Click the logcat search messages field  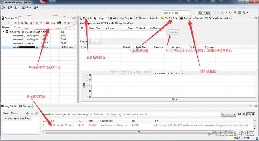[x=131, y=114]
